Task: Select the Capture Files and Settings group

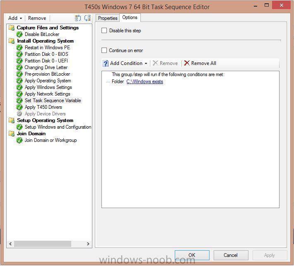Action: (48, 28)
